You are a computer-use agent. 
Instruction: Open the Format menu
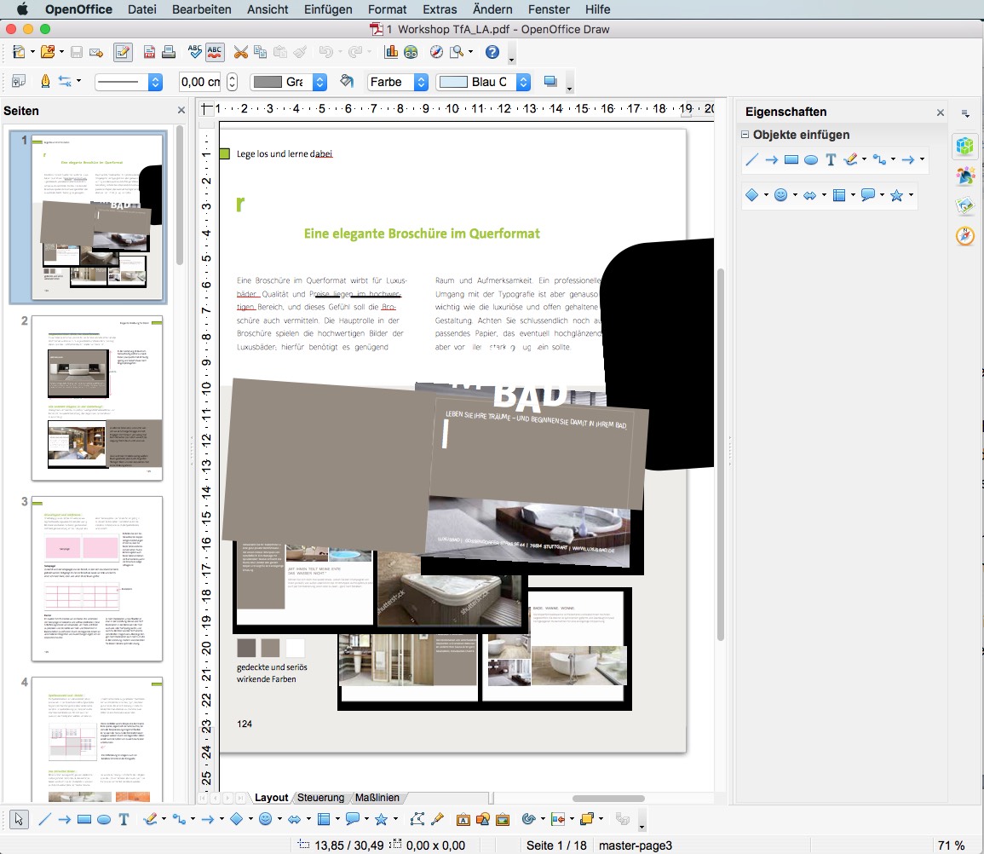pyautogui.click(x=387, y=9)
